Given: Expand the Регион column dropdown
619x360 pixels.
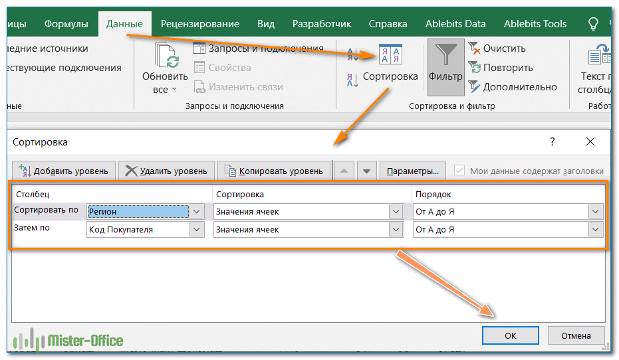Looking at the screenshot, I should click(196, 211).
